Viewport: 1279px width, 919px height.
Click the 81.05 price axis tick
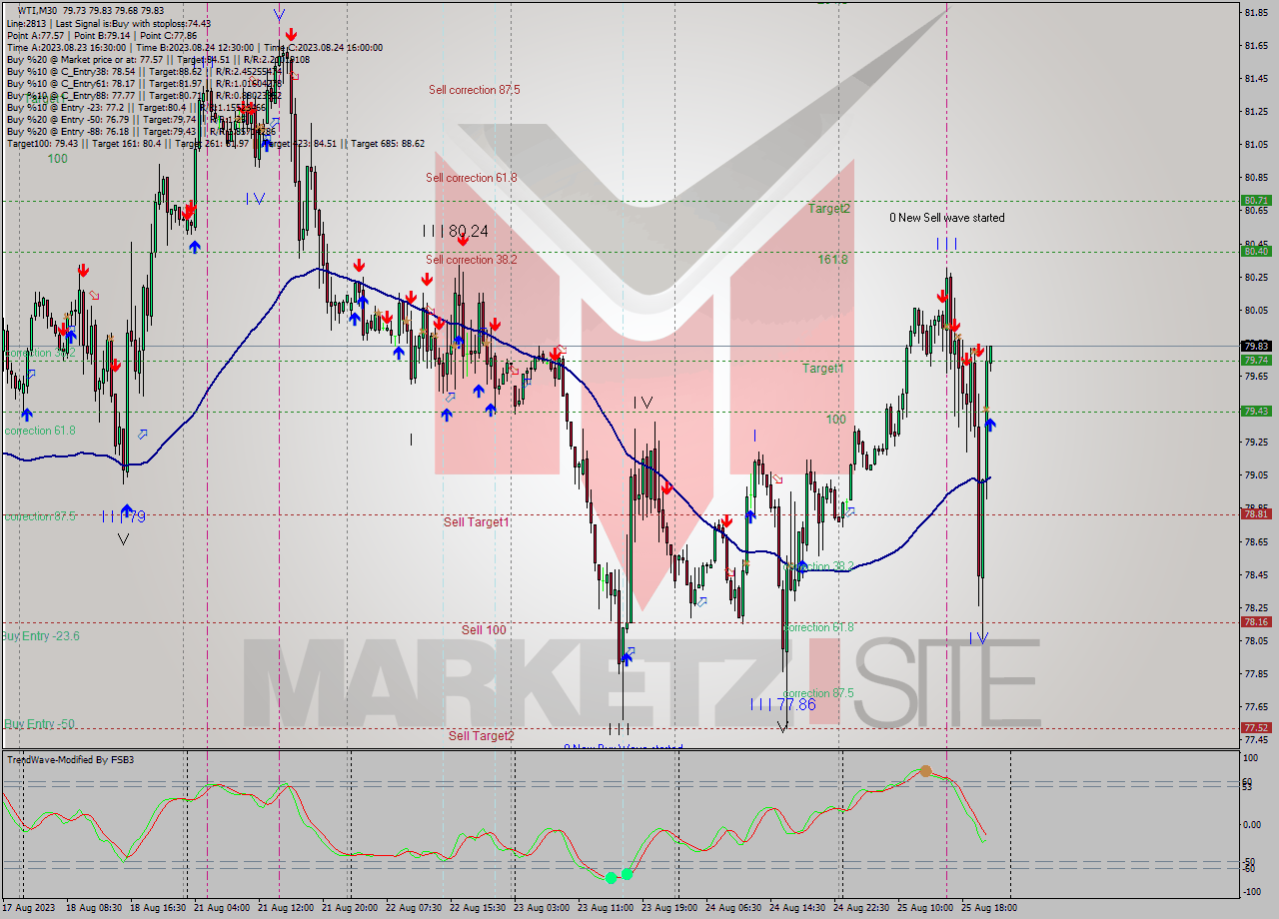click(1256, 144)
